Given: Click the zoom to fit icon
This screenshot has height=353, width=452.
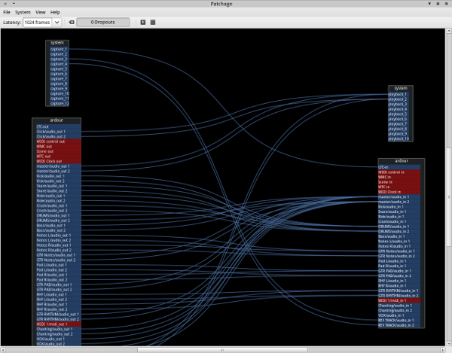Looking at the screenshot, I should (x=153, y=22).
